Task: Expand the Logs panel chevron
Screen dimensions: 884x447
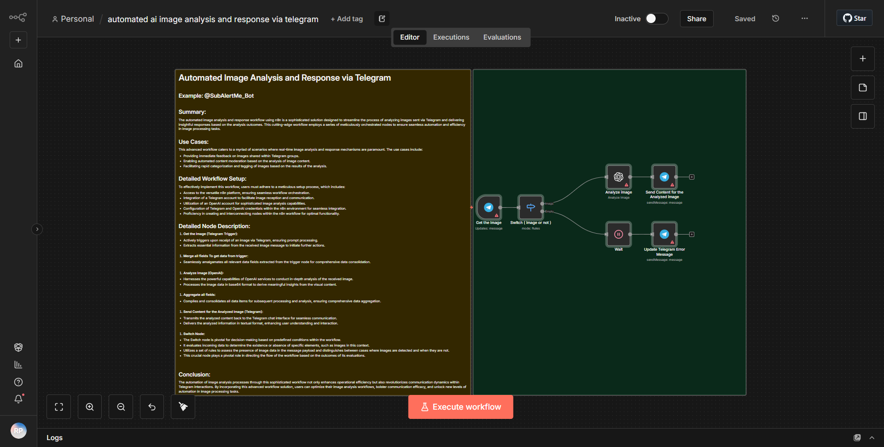Action: (872, 438)
